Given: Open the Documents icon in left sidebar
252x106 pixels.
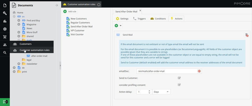Looking at the screenshot, I should coord(5,5).
